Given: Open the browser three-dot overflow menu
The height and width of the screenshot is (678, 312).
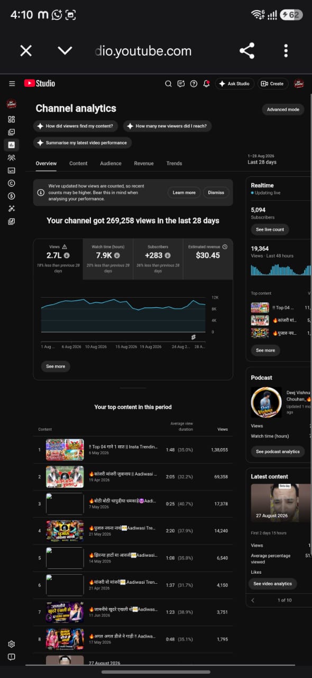Looking at the screenshot, I should [x=286, y=51].
